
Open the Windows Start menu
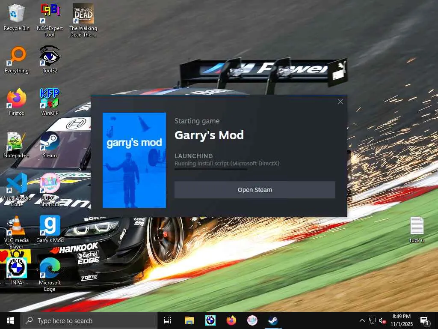point(10,320)
